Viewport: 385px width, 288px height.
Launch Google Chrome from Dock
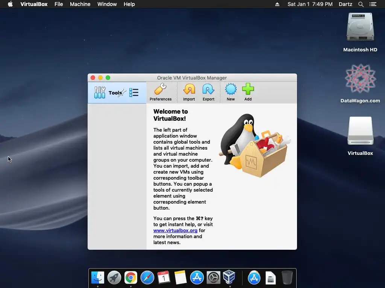[130, 278]
